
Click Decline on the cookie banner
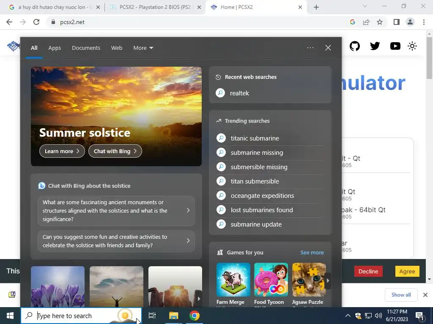(368, 271)
